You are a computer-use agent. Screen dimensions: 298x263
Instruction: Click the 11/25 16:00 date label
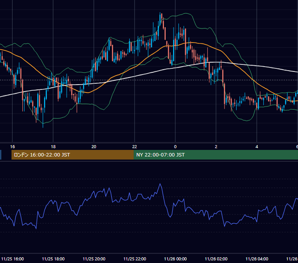coord(13,259)
